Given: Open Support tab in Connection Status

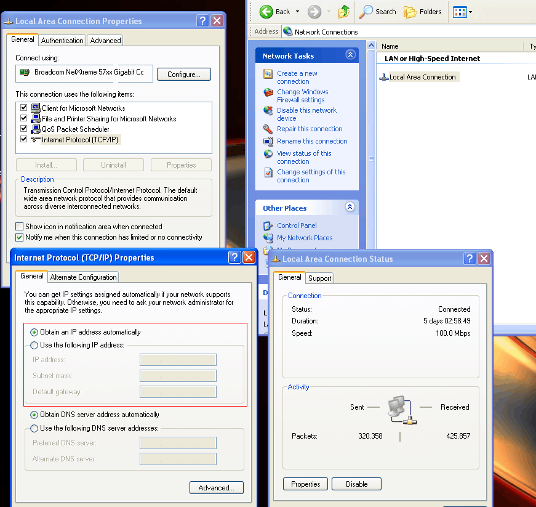Looking at the screenshot, I should [x=319, y=278].
